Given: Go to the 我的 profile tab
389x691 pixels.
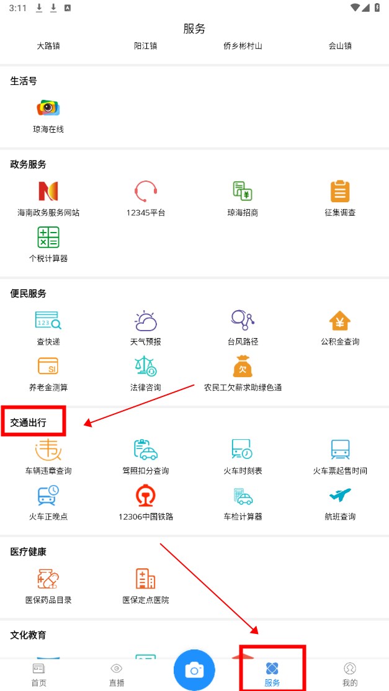Looking at the screenshot, I should pos(350,675).
